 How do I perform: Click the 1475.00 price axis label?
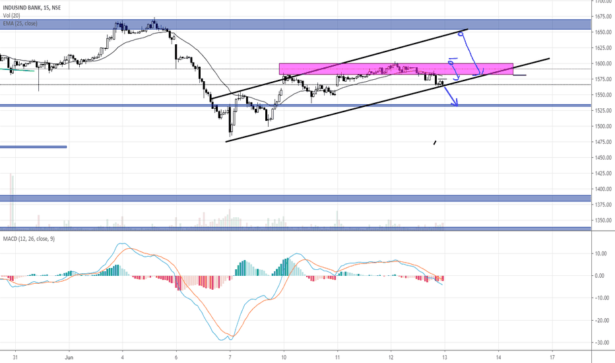(x=603, y=142)
